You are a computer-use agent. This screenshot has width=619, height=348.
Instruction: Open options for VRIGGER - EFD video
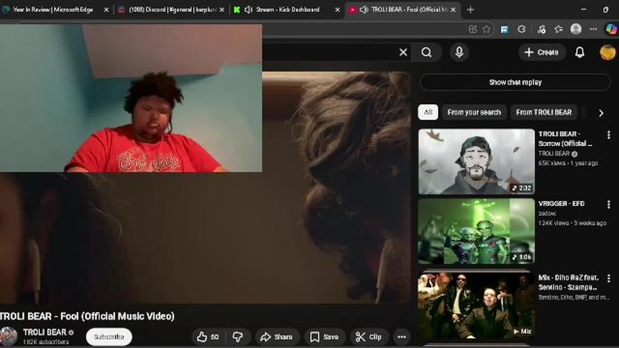[x=608, y=204]
